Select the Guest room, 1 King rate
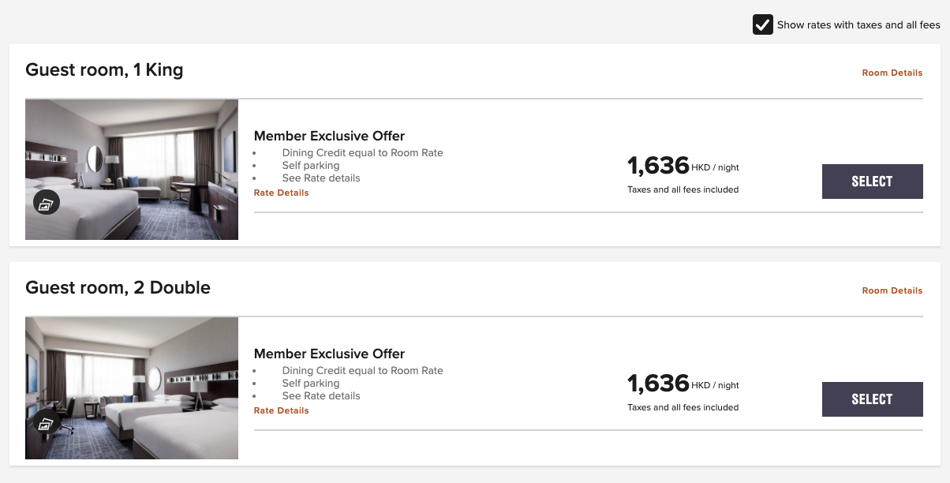 click(872, 182)
